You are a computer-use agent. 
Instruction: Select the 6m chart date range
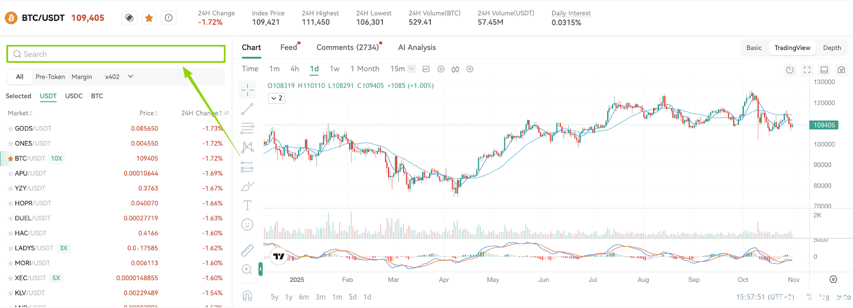304,297
